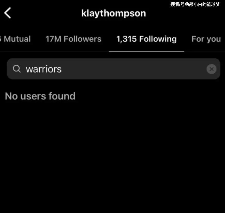The image size is (225, 213).
Task: Click the No users found message
Action: pyautogui.click(x=40, y=96)
